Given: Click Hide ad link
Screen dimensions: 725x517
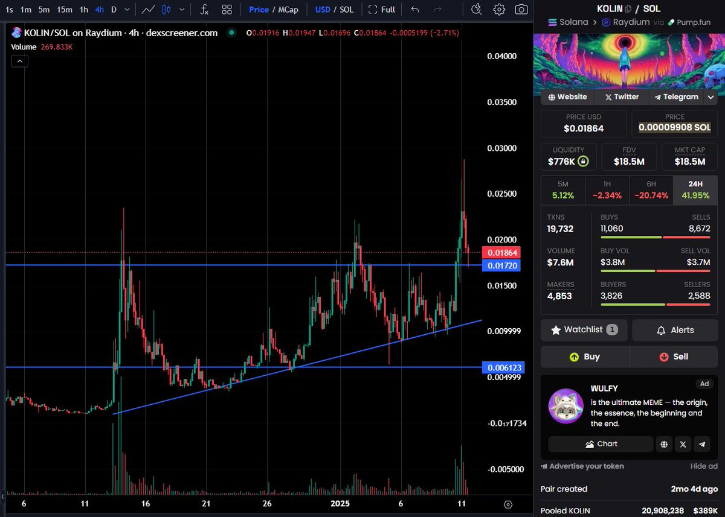Looking at the screenshot, I should [x=704, y=466].
